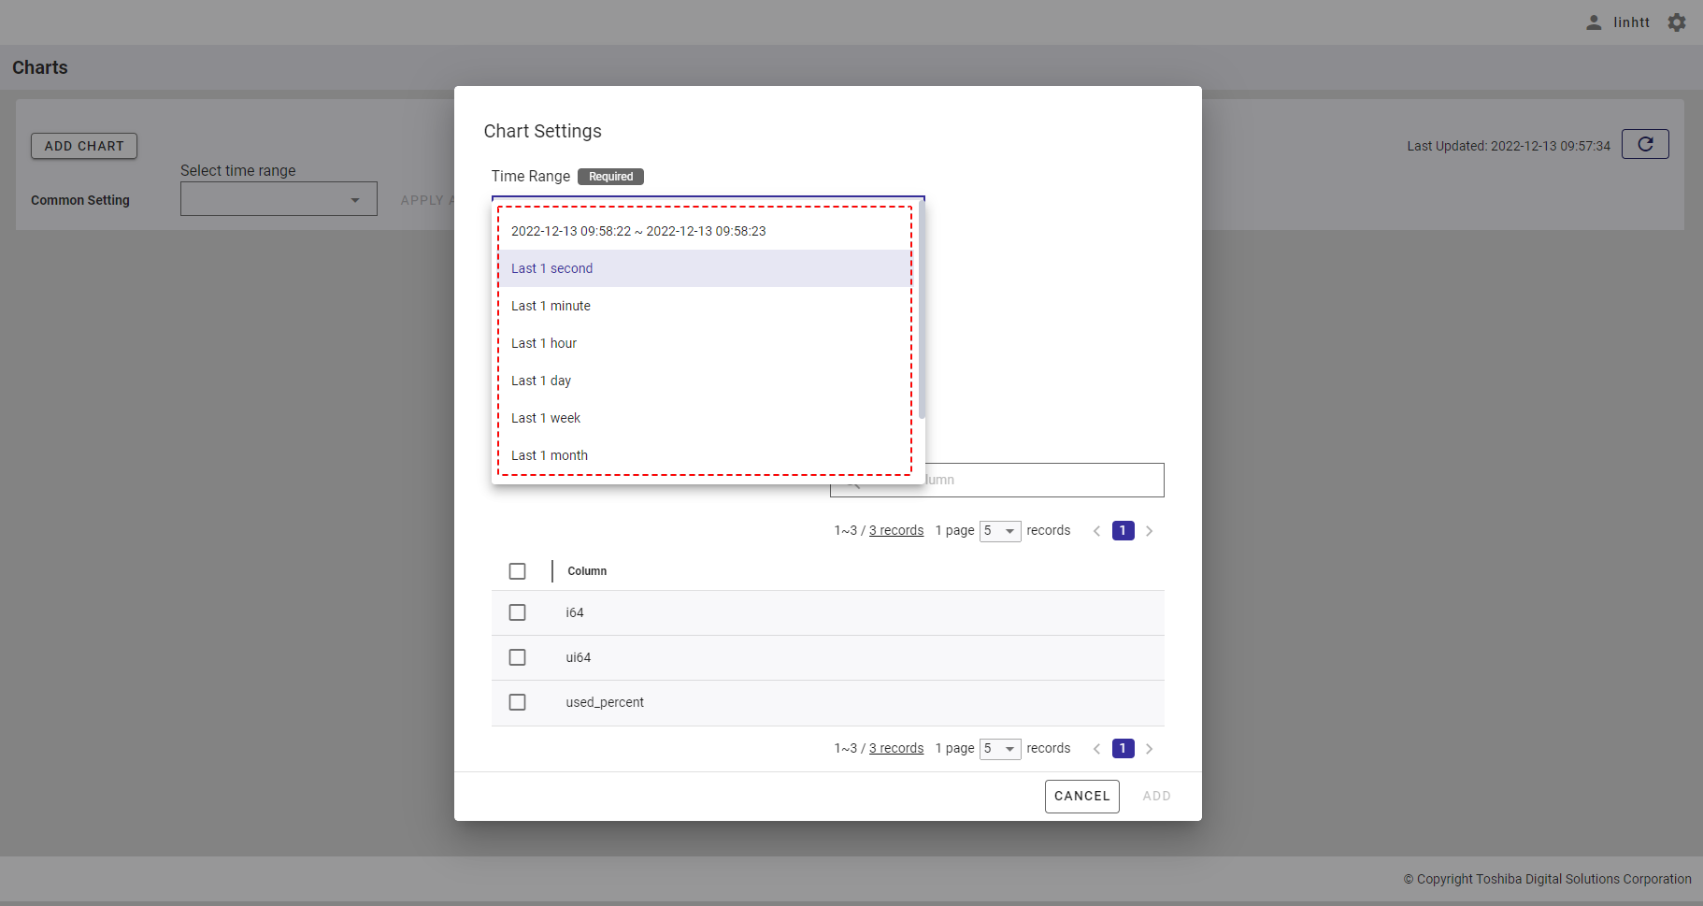
Task: Click next page arrow in bottom pagination
Action: [1149, 749]
